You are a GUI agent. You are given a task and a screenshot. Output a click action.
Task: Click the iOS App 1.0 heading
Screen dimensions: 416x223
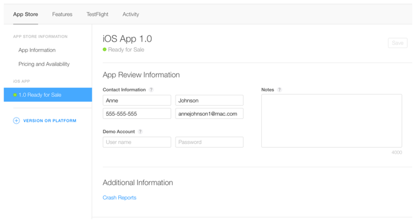point(127,39)
